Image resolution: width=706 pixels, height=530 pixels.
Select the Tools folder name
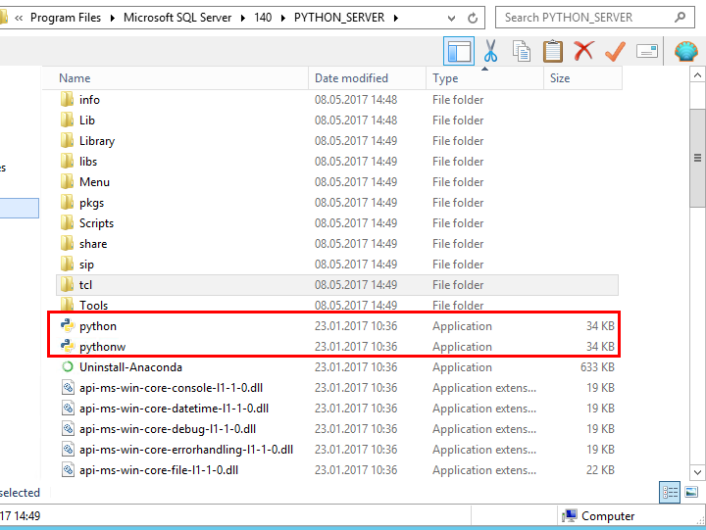(x=94, y=306)
